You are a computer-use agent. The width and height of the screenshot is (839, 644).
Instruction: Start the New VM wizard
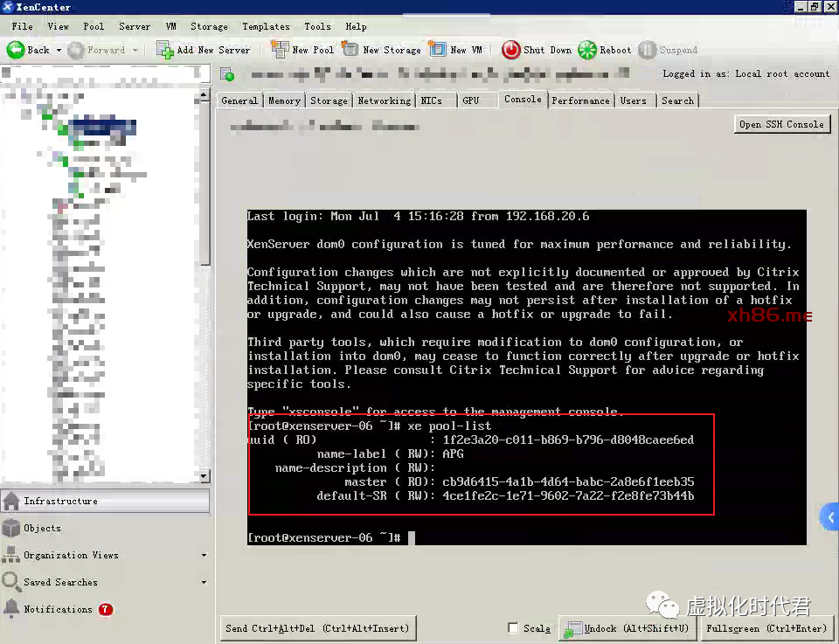(x=456, y=51)
